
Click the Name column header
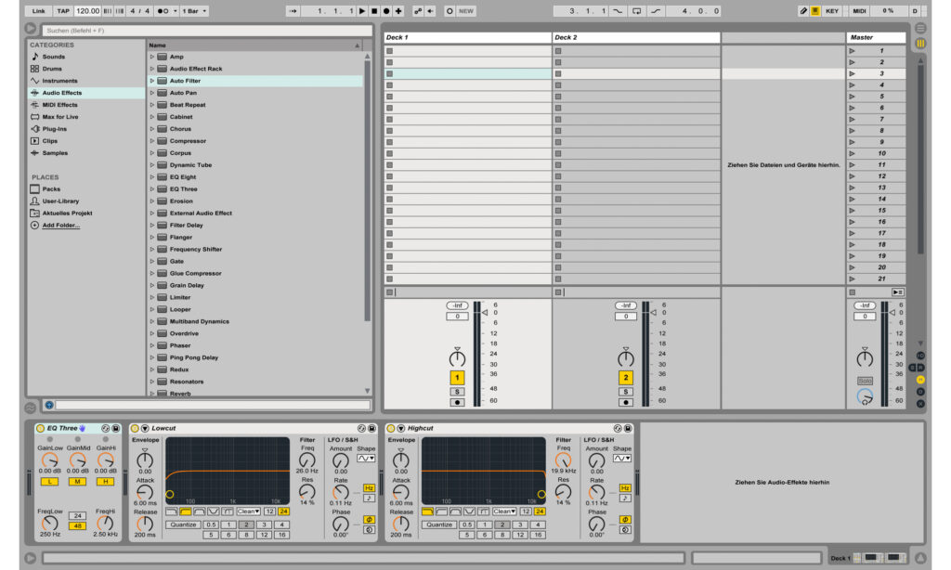255,45
